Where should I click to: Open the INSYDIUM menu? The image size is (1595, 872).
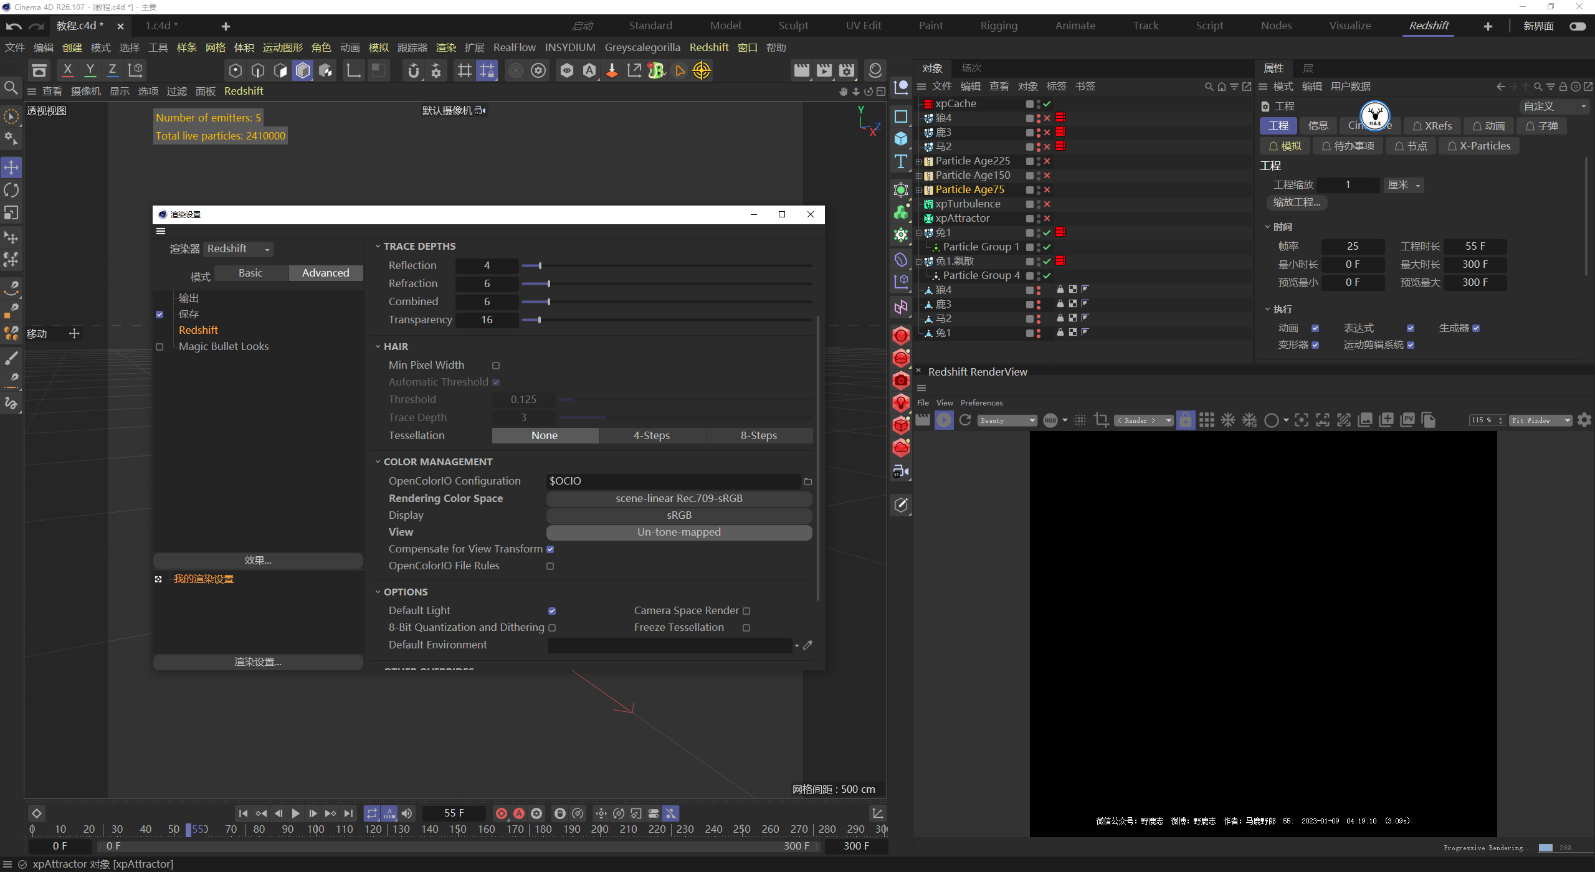(569, 47)
